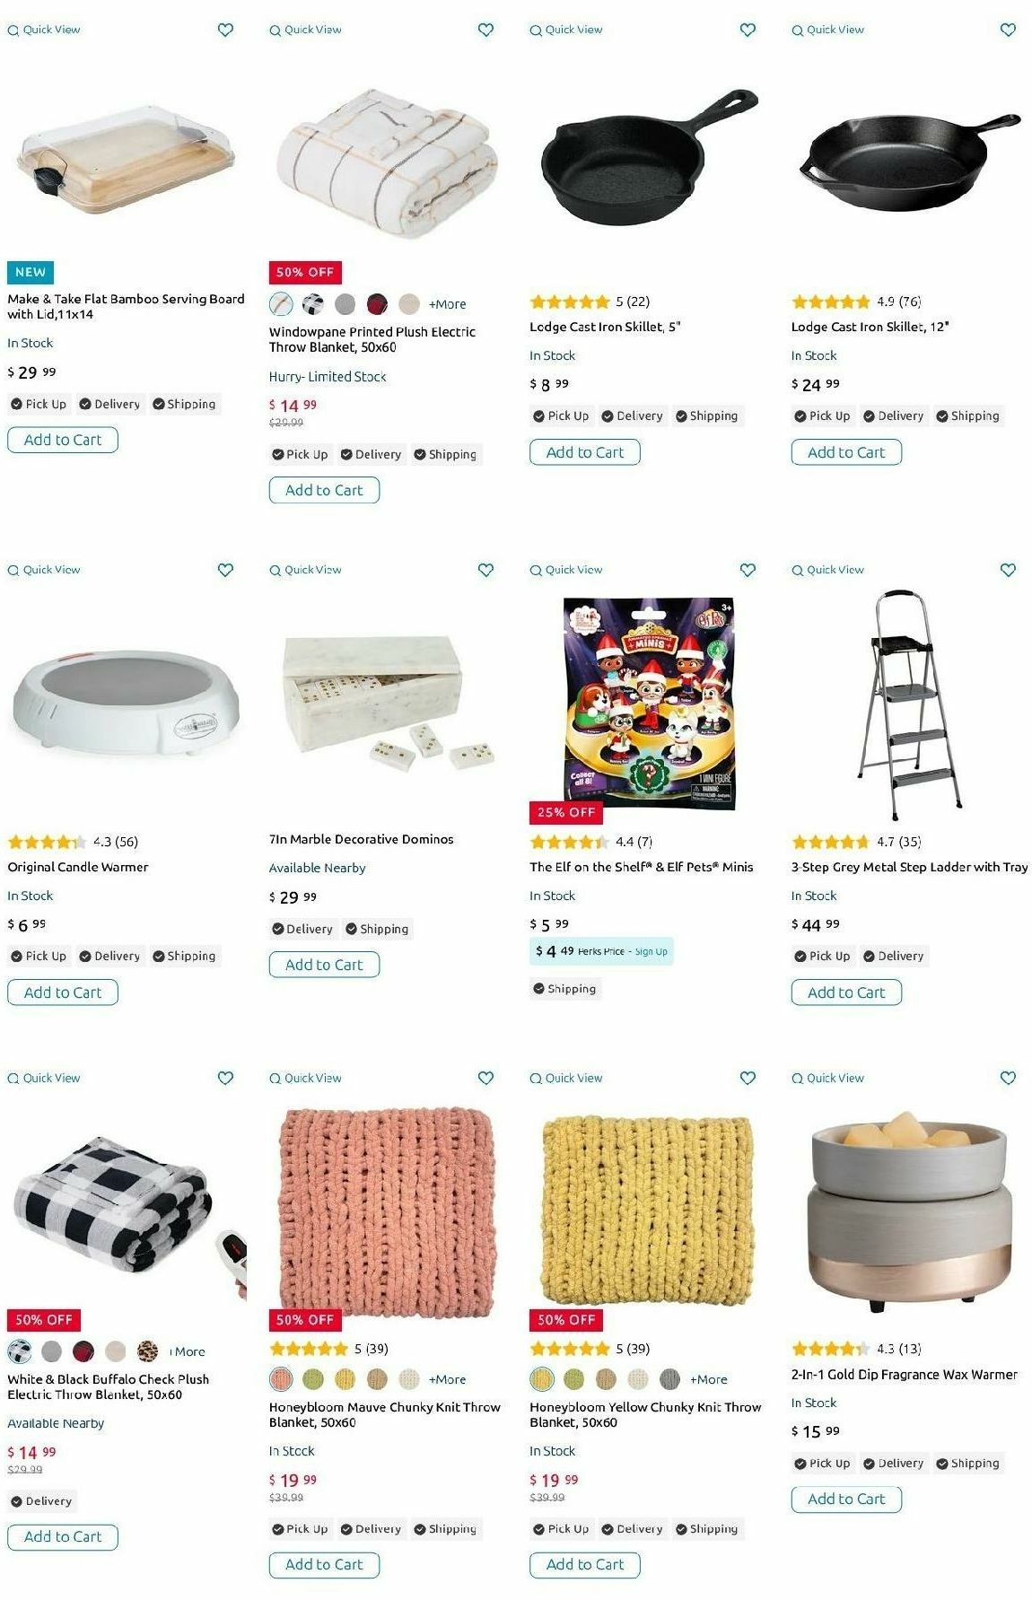
Task: Add Make & Take Bamboo Board to cart
Action: click(63, 440)
